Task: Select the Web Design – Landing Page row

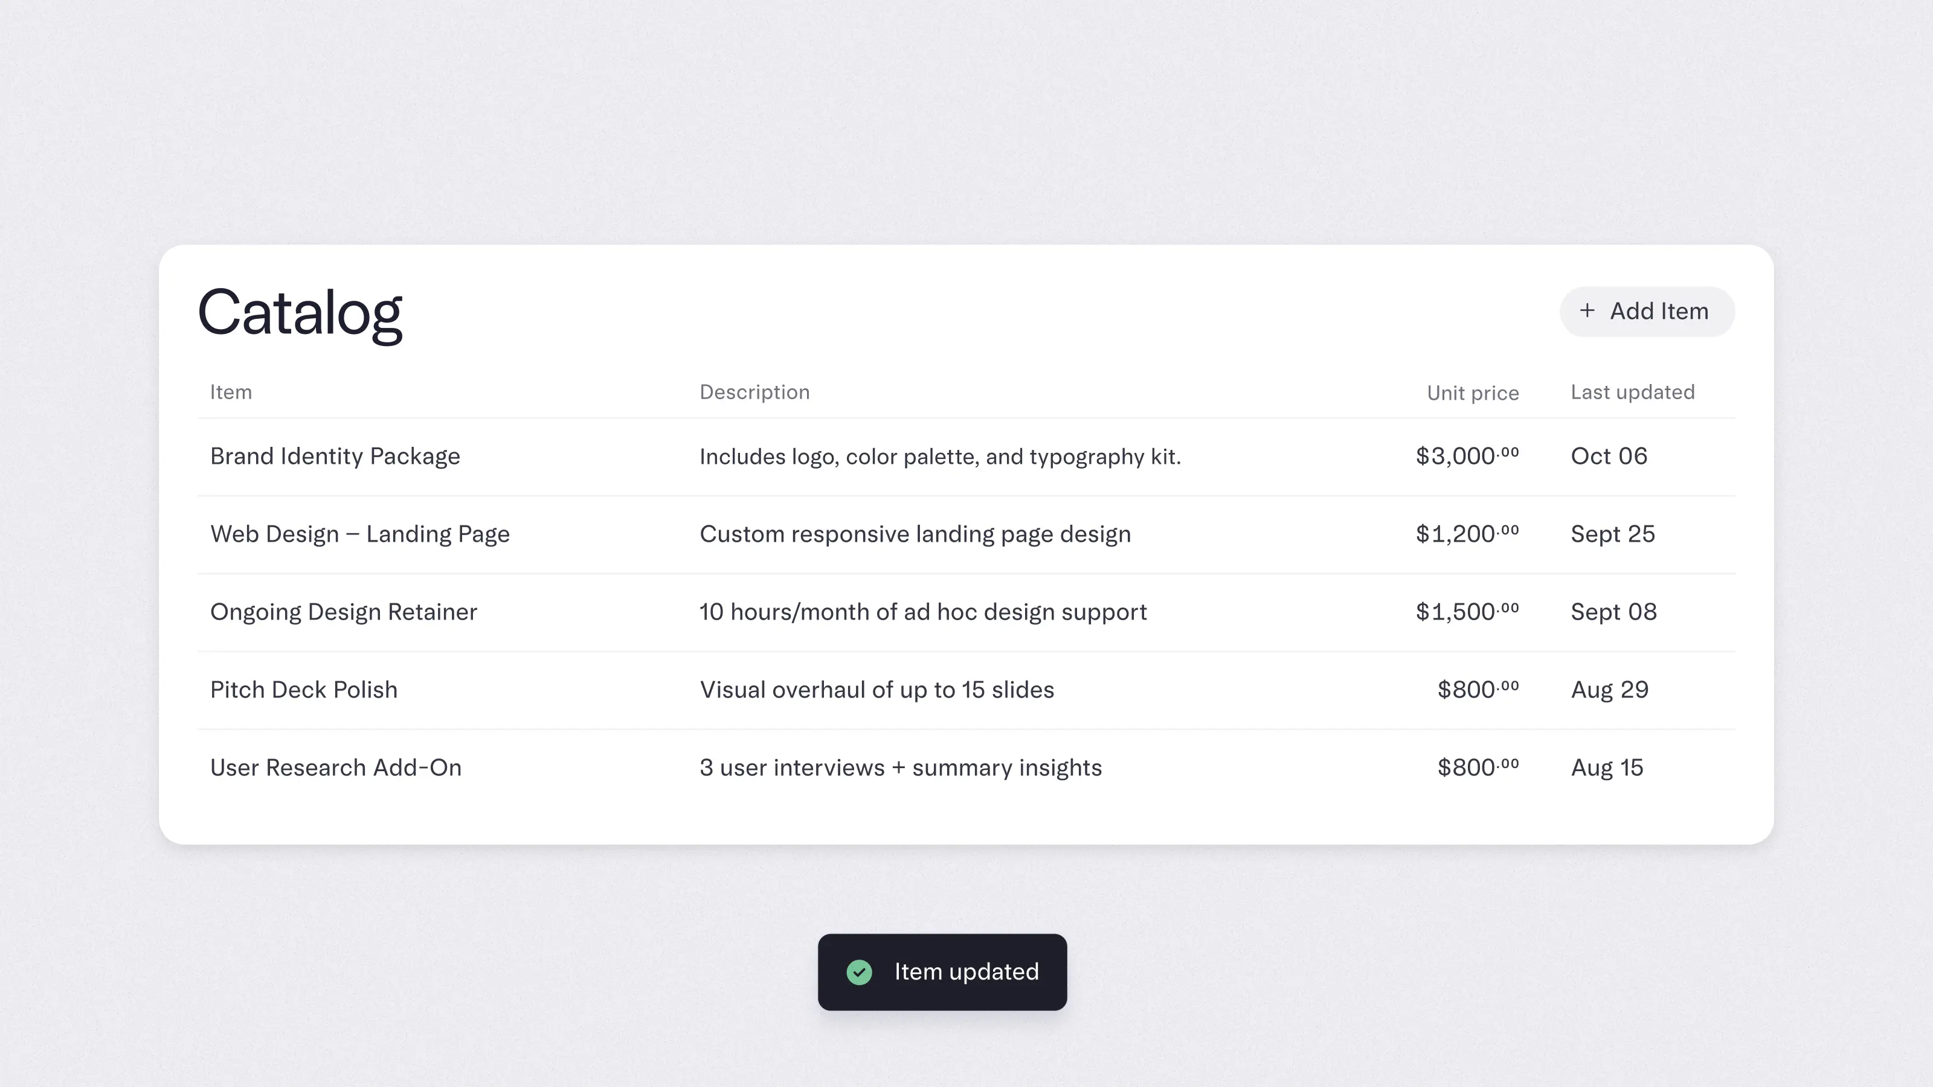Action: [x=359, y=534]
